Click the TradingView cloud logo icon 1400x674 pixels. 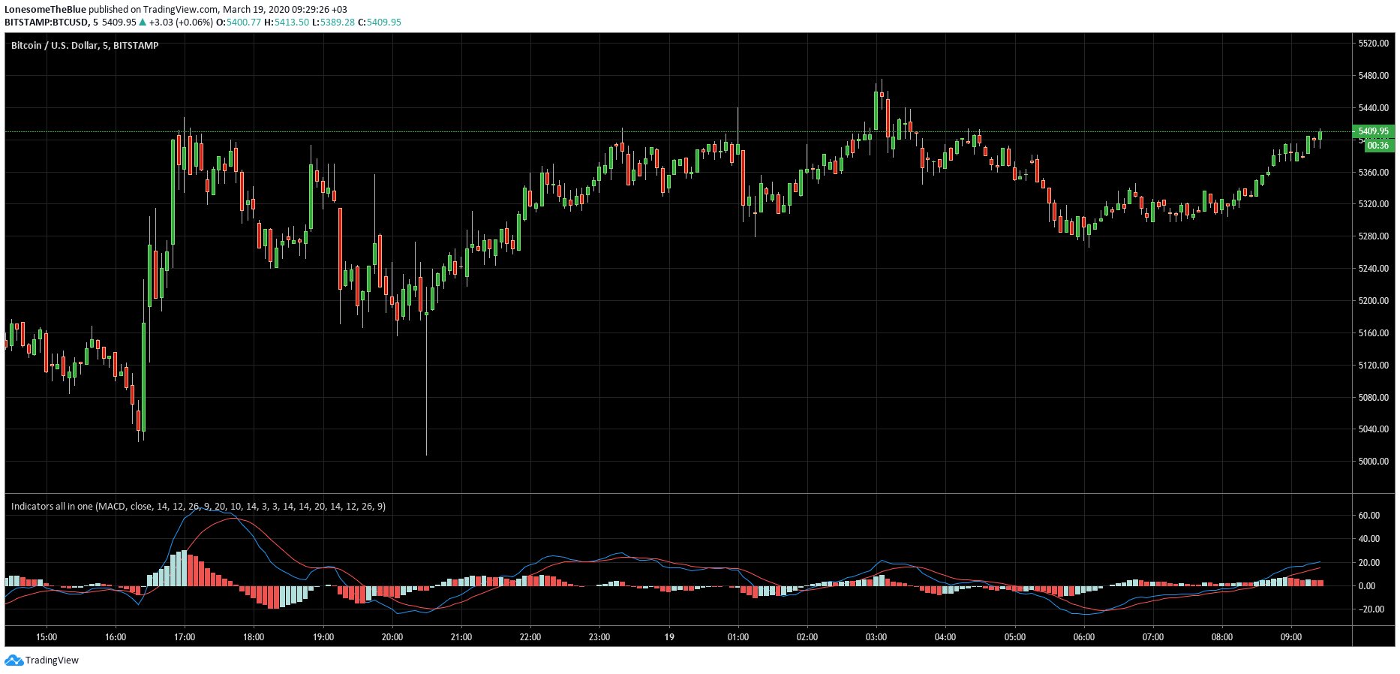(14, 660)
